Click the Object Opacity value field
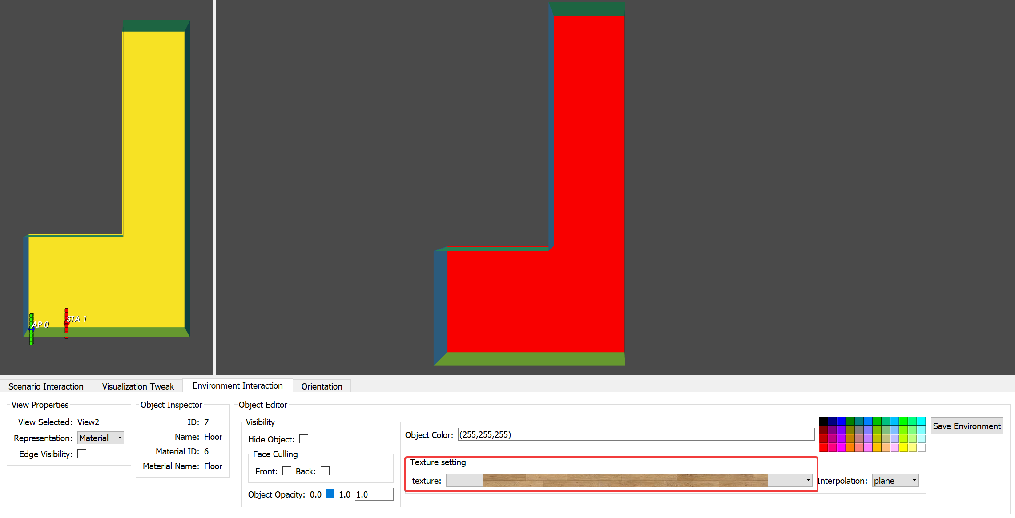Viewport: 1015px width, 518px height. pyautogui.click(x=374, y=494)
